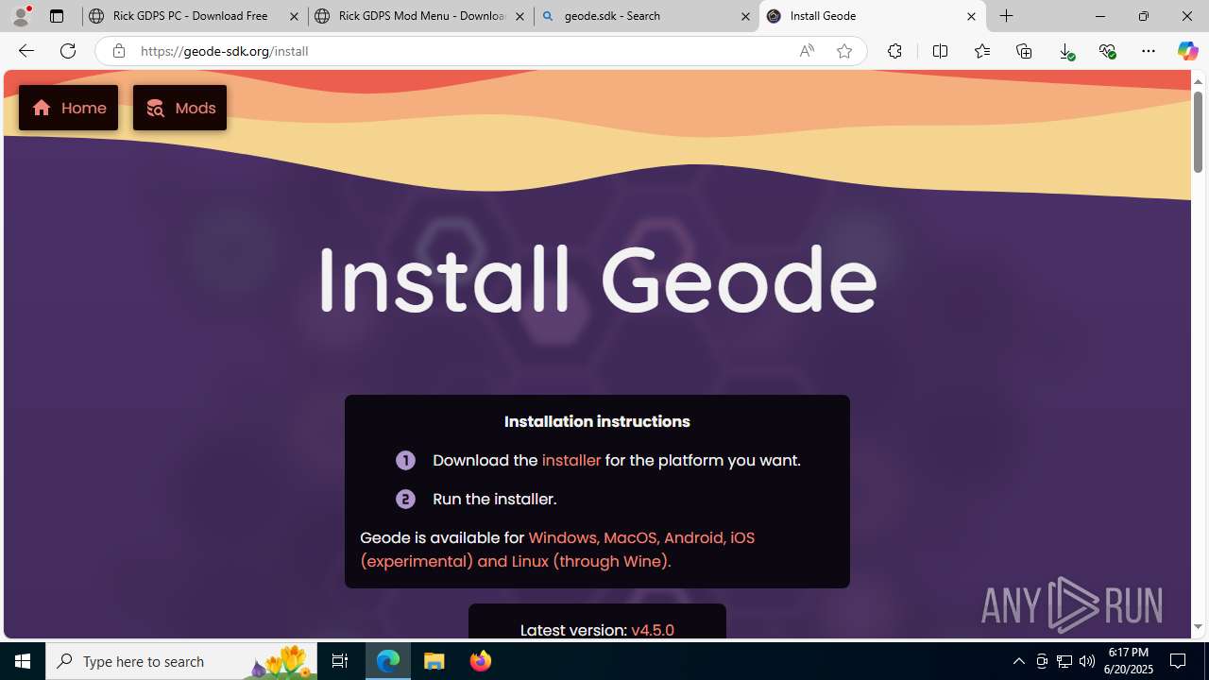Open Copilot sidebar

point(1187,51)
